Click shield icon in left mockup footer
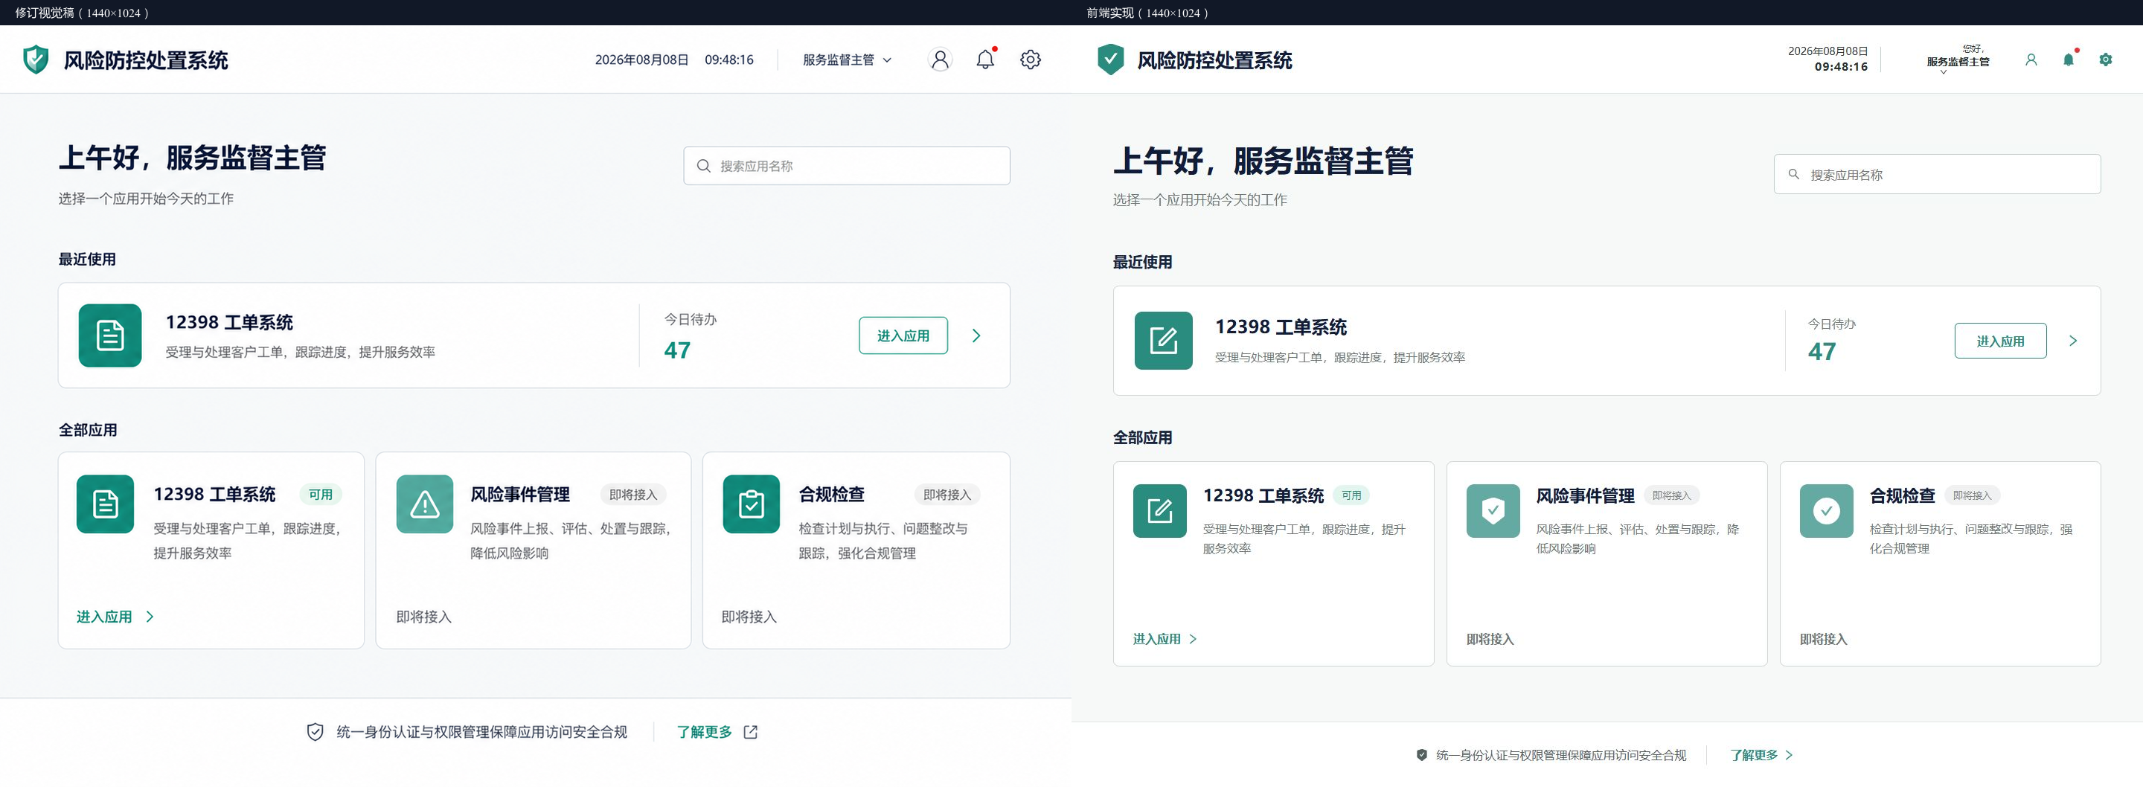The width and height of the screenshot is (2143, 787). [x=315, y=732]
